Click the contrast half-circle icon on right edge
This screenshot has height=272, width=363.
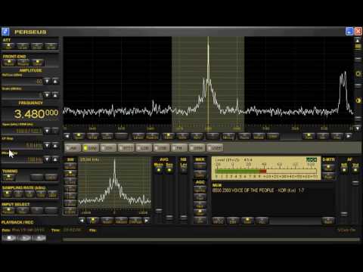coord(358,100)
